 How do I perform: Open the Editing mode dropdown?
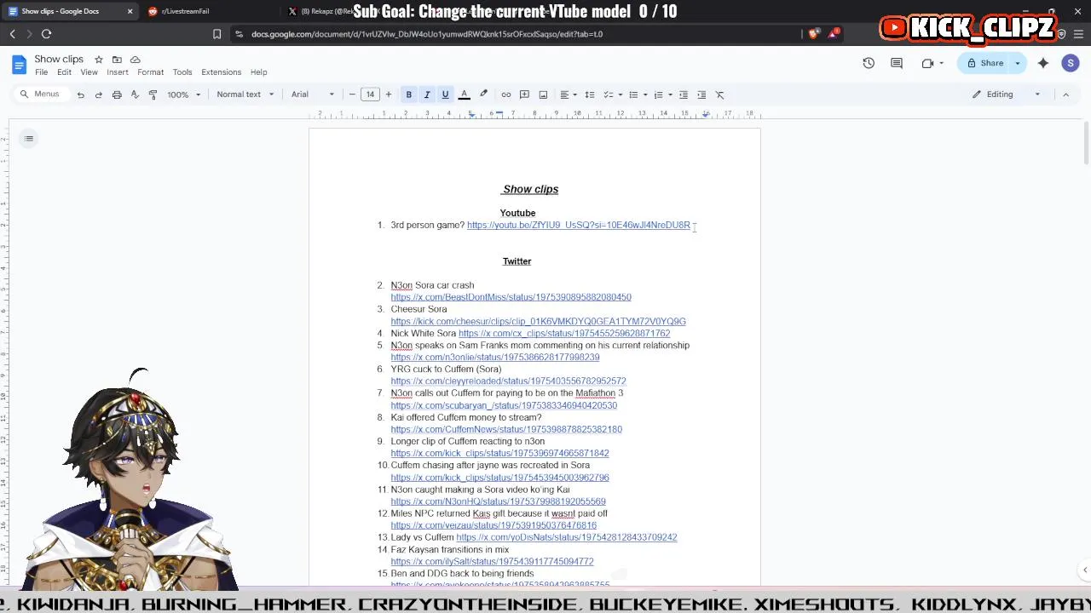pos(1007,95)
